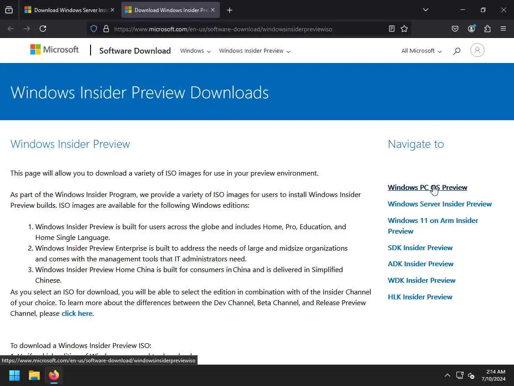Go back to the previous page
The height and width of the screenshot is (386, 514).
coord(11,29)
